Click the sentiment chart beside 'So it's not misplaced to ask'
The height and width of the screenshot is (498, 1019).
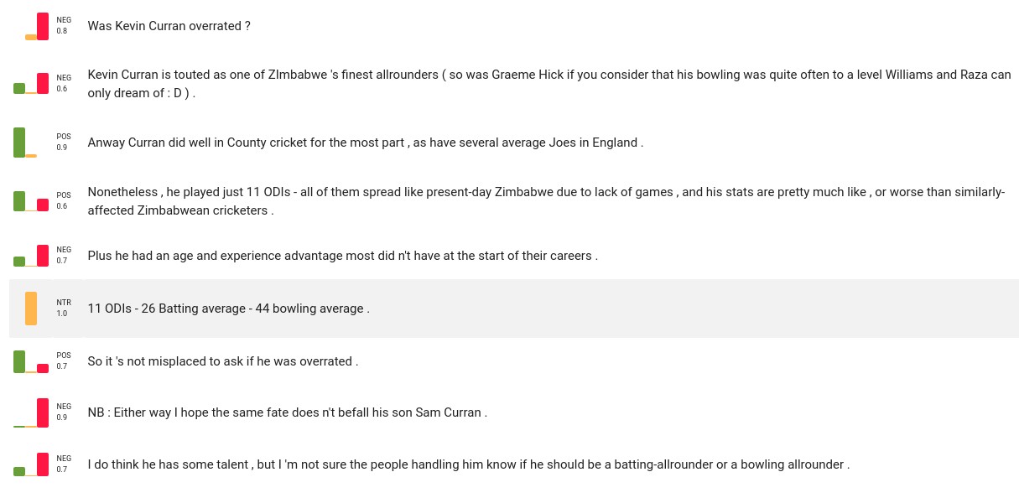31,361
